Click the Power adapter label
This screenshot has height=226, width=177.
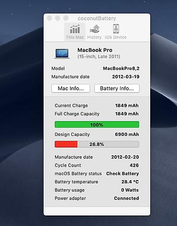coord(70,198)
